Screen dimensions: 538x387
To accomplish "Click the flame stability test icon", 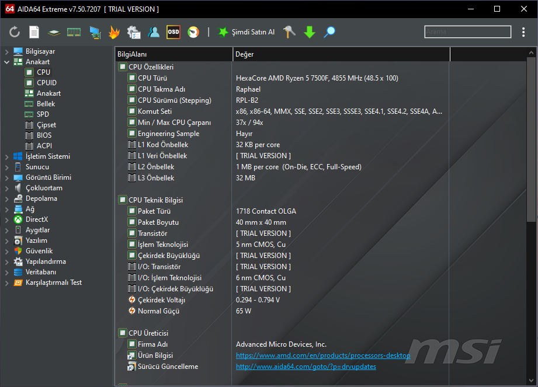I will 114,32.
